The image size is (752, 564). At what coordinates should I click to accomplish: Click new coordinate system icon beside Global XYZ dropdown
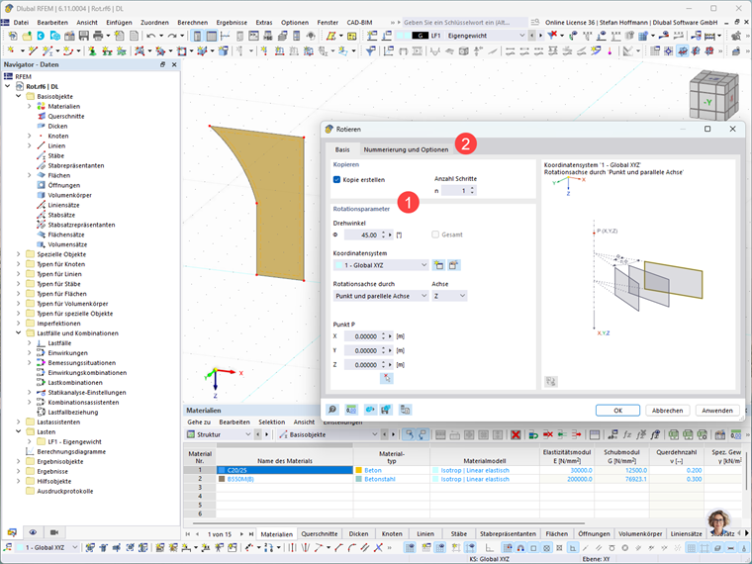(438, 265)
